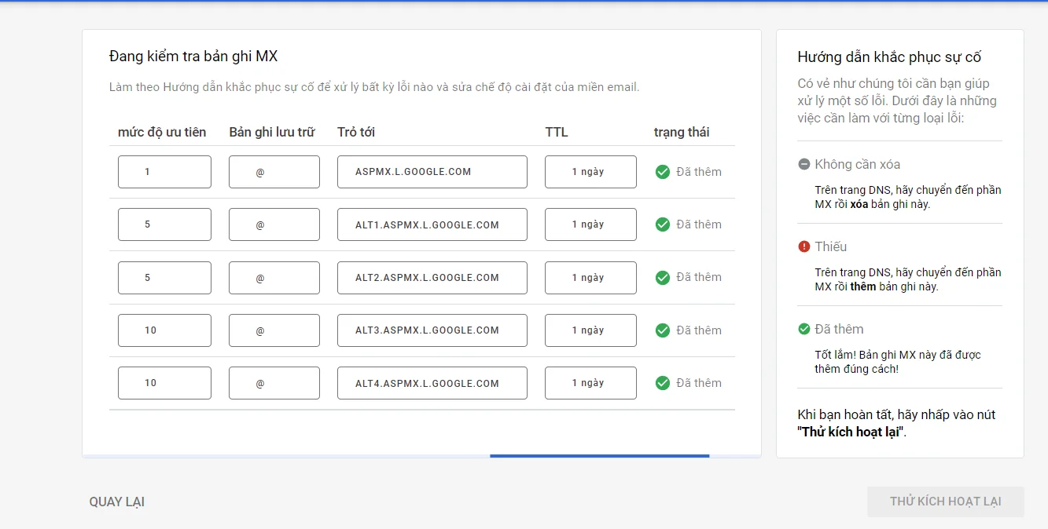Viewport: 1048px width, 529px height.
Task: Click the TTL 1 ngày field in ASPMX.L.GOOGLE.COM row
Action: [590, 172]
